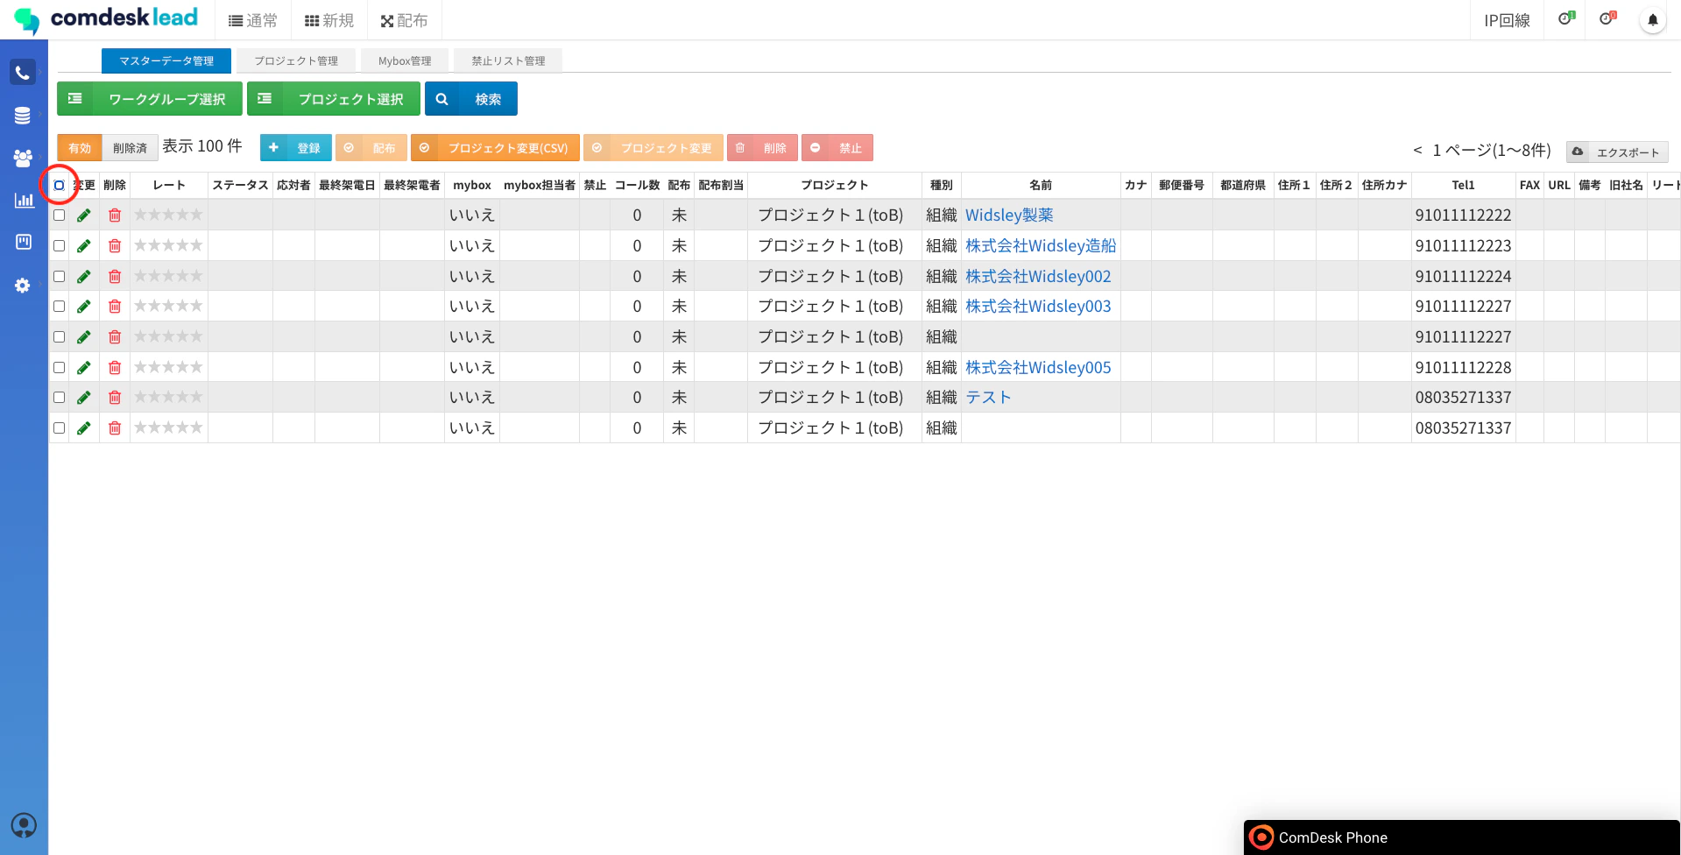1681x855 pixels.
Task: Click the IP回線 header item
Action: [x=1507, y=20]
